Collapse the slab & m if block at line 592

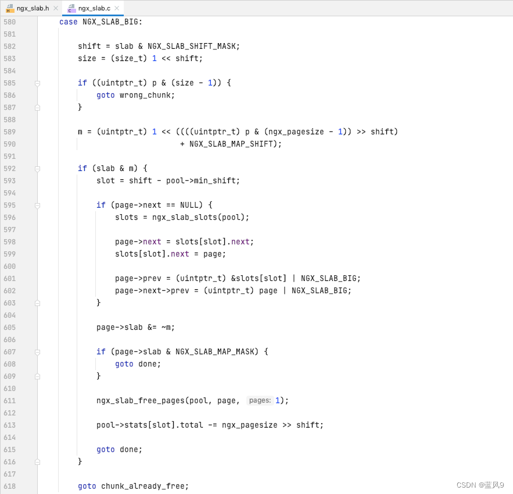click(37, 169)
